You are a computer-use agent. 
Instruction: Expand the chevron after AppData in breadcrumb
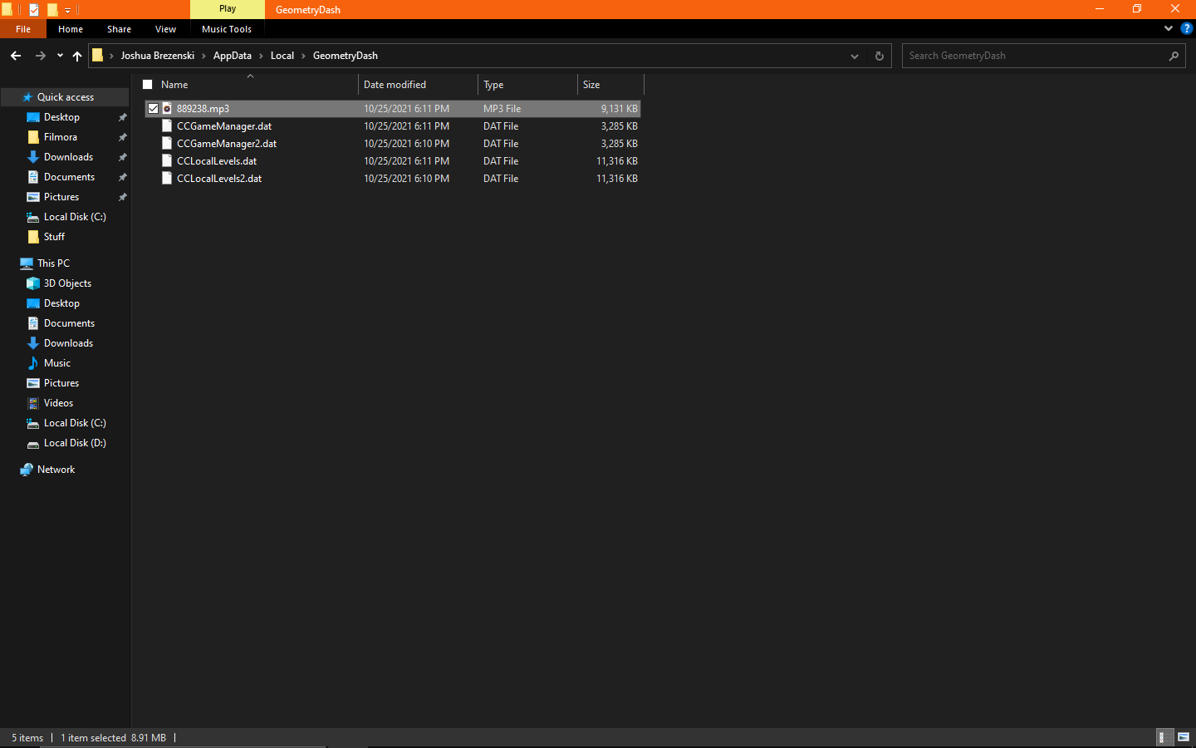coord(262,56)
